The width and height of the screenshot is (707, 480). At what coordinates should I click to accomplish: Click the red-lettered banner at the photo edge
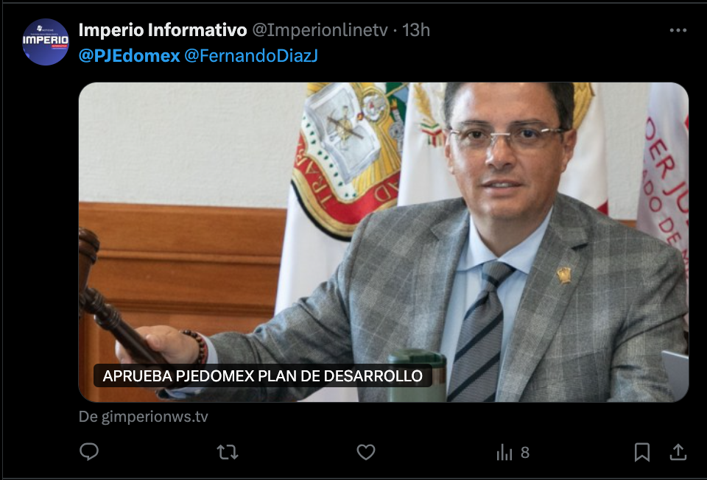[664, 180]
